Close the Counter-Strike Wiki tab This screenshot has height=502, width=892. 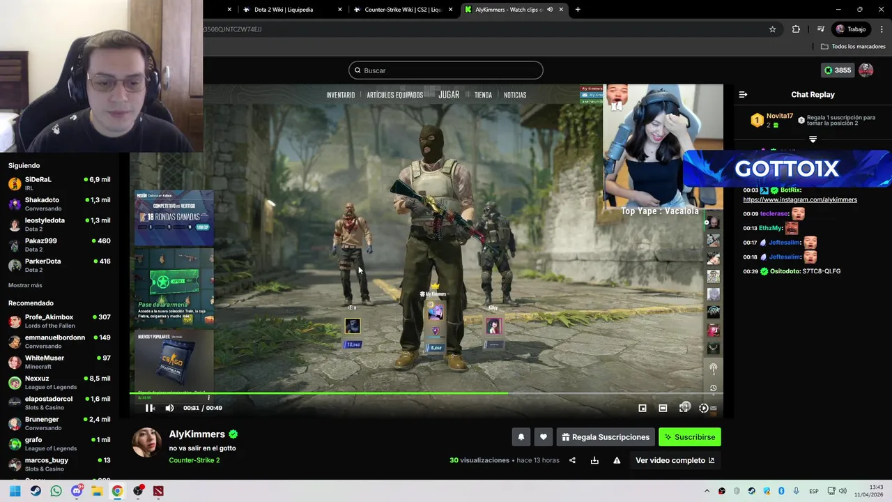coord(451,10)
